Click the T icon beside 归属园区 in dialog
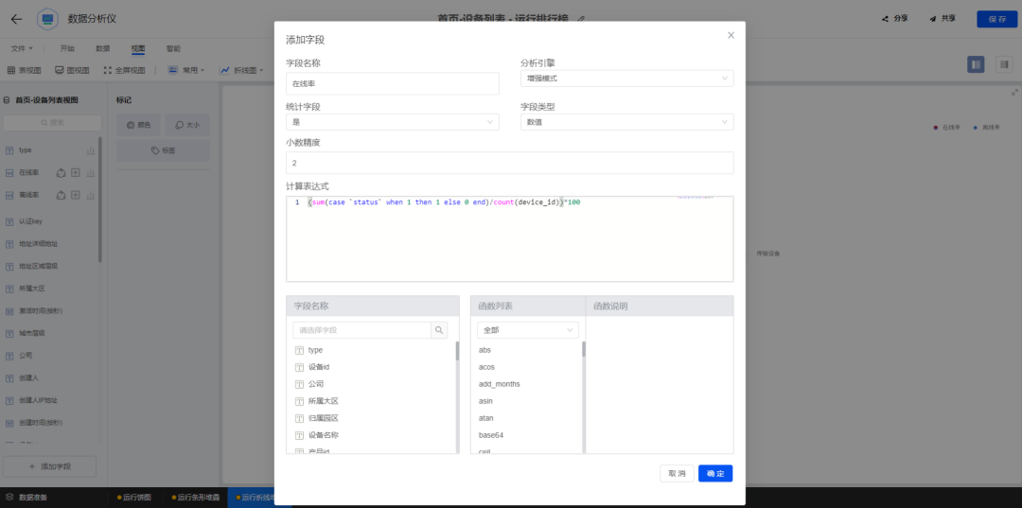The height and width of the screenshot is (508, 1022). 299,418
